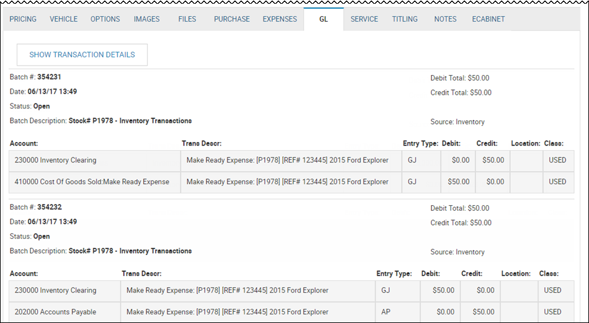This screenshot has height=323, width=589.
Task: Click the $50.00 debit on the Cost Of Goods Sold row
Action: pyautogui.click(x=458, y=182)
